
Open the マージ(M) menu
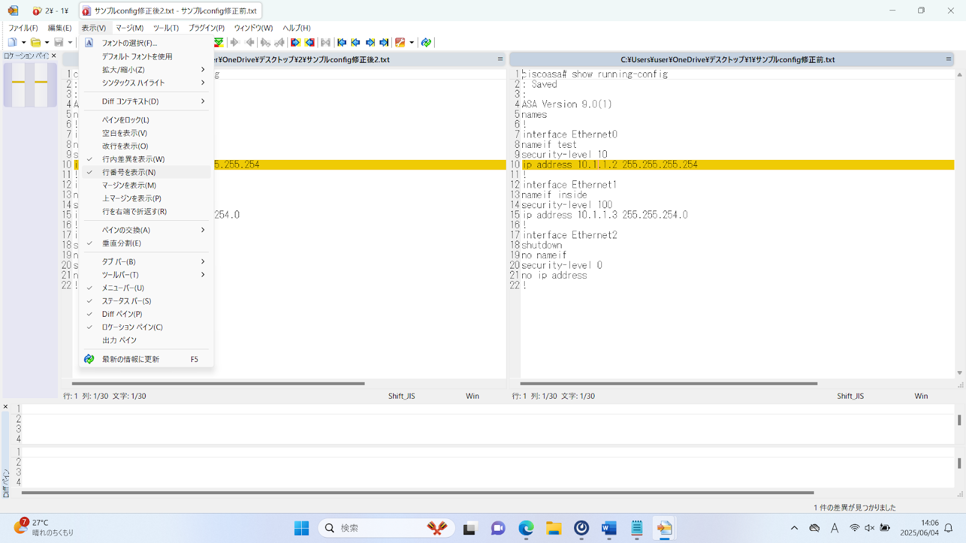pyautogui.click(x=130, y=28)
